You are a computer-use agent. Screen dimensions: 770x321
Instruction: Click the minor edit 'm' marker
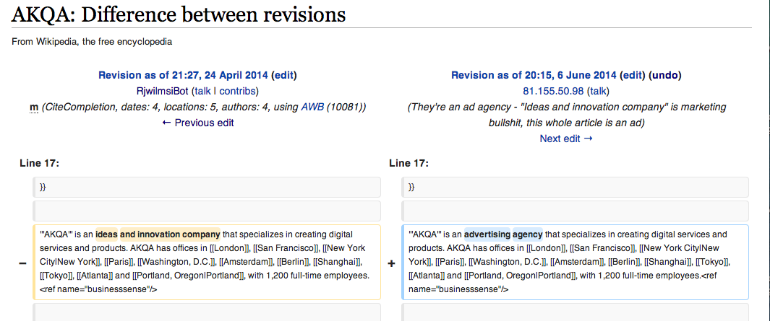coord(33,107)
